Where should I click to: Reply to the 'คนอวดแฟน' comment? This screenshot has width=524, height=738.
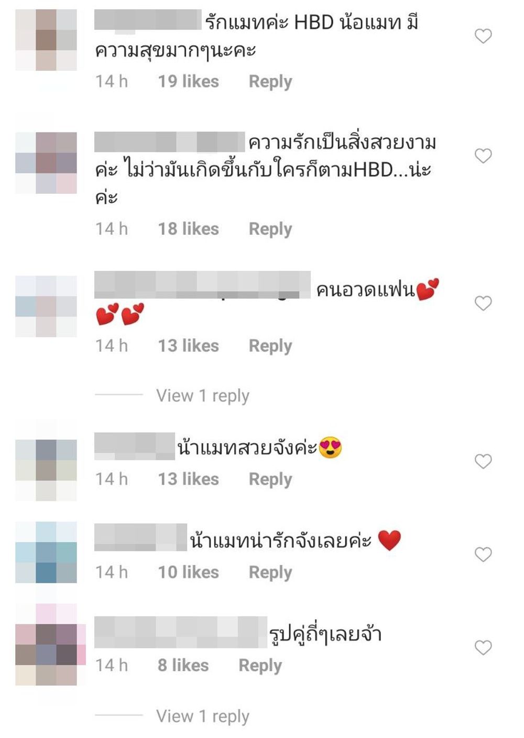point(270,346)
